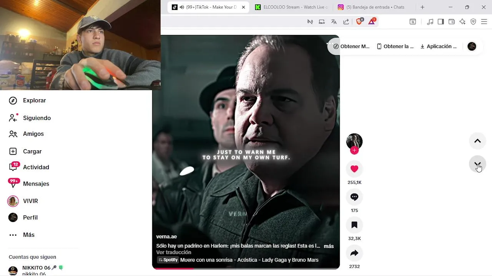Save video with the bookmark icon
The height and width of the screenshot is (276, 492).
[354, 225]
